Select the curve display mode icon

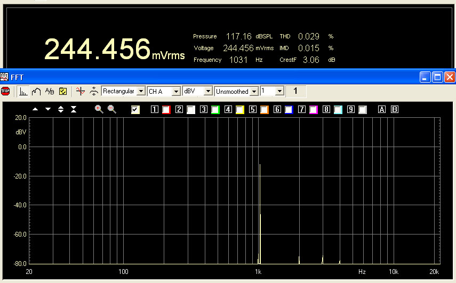point(36,91)
